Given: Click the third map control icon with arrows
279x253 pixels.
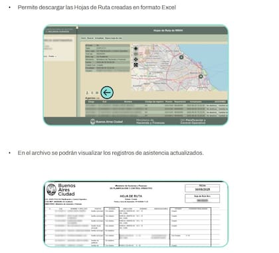Looking at the screenshot, I should [136, 59].
